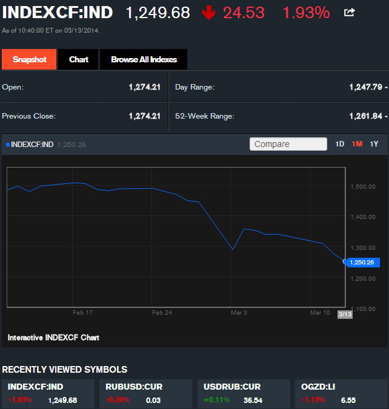
Task: Click the 3/13 date marker on chart axis
Action: click(x=344, y=314)
